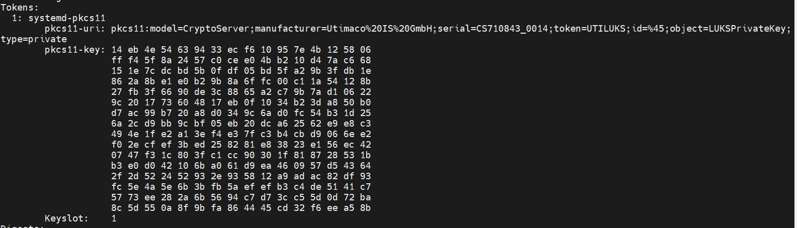Click the 'Tokens:' heading text

[x=20, y=8]
